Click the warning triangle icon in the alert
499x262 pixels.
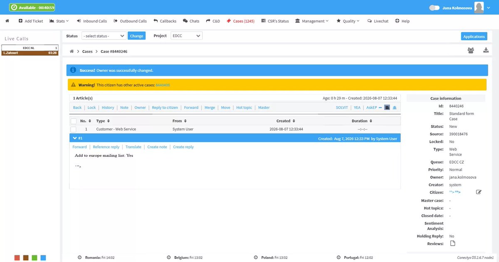click(73, 85)
